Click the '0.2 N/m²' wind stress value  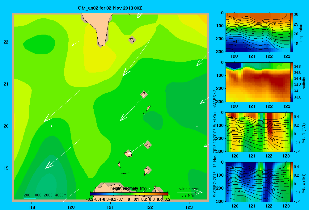[189, 195]
